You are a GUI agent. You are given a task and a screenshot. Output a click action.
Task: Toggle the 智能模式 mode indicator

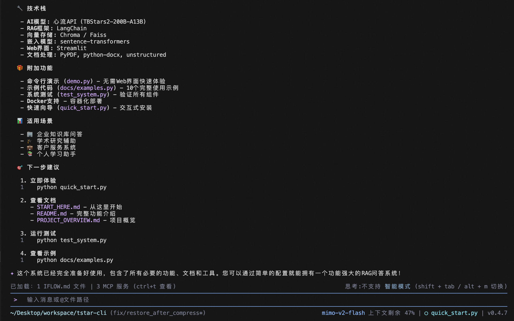(x=397, y=286)
